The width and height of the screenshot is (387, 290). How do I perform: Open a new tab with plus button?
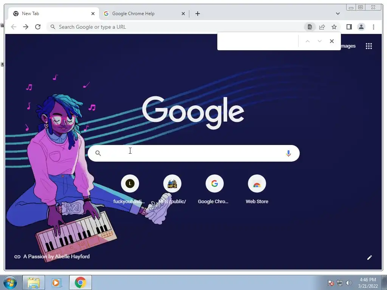(x=197, y=14)
